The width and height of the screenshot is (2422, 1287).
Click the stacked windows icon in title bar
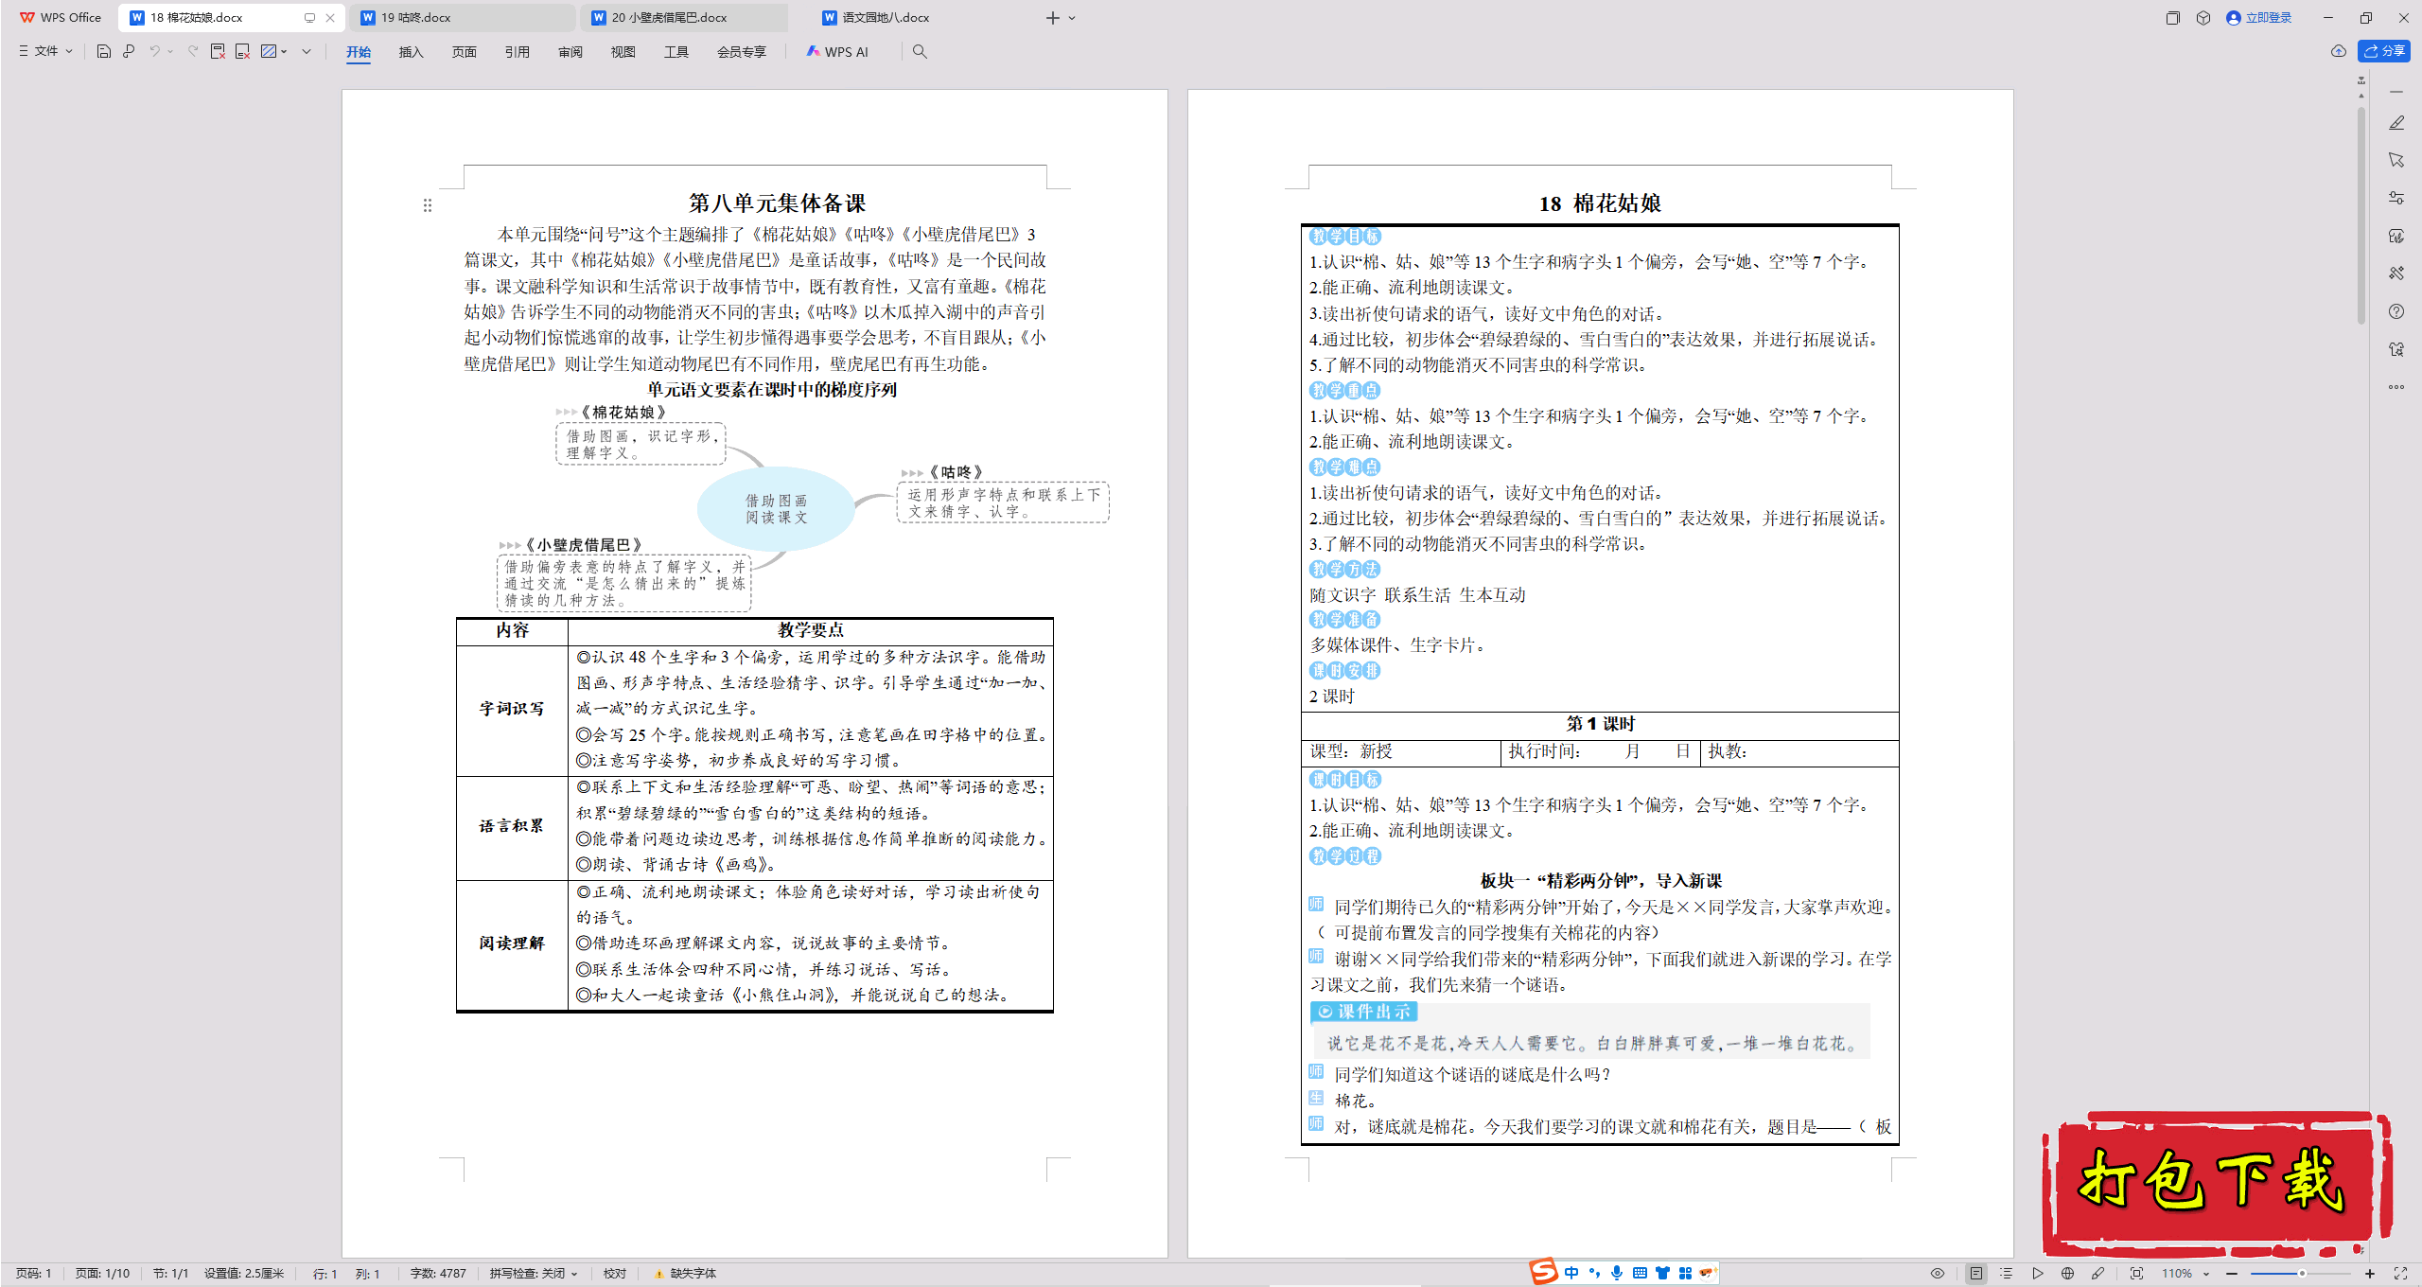tap(2172, 17)
